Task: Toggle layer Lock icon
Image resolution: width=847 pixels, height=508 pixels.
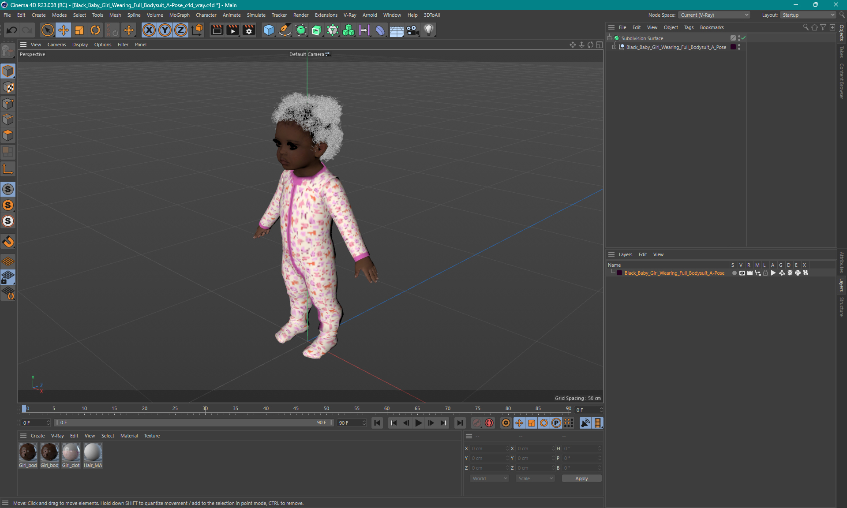Action: click(x=765, y=273)
